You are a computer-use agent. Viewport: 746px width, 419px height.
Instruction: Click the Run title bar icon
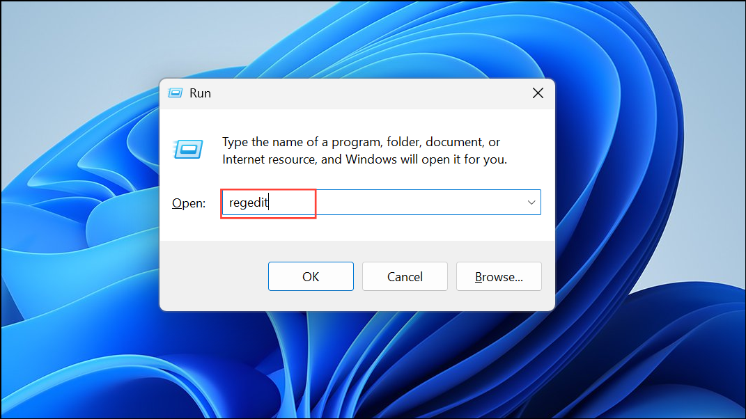tap(176, 93)
